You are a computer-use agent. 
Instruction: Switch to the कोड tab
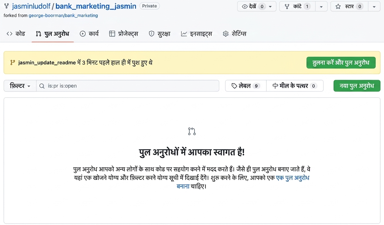tap(16, 34)
